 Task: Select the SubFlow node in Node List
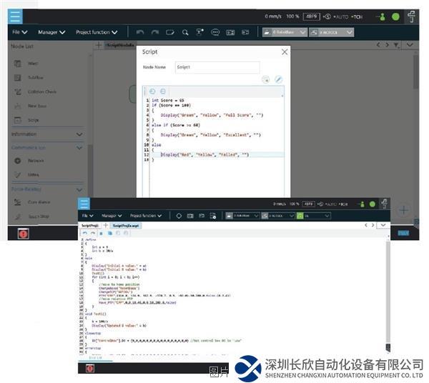pyautogui.click(x=35, y=77)
